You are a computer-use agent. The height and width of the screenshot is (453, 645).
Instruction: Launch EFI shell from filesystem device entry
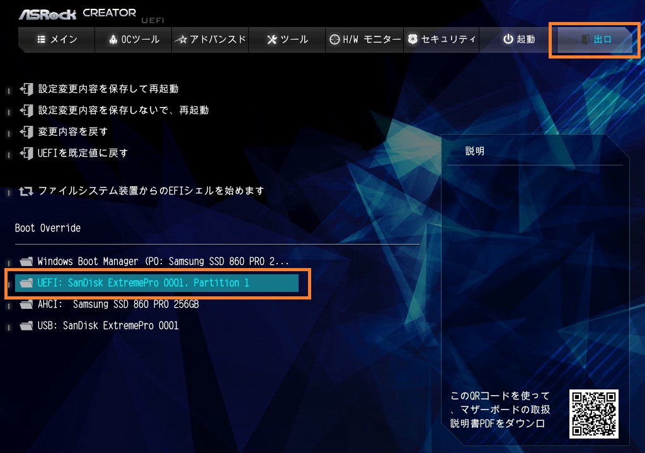pos(151,191)
